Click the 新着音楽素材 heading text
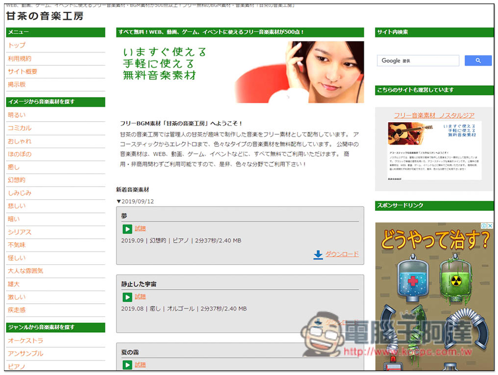498x375 pixels. click(132, 189)
